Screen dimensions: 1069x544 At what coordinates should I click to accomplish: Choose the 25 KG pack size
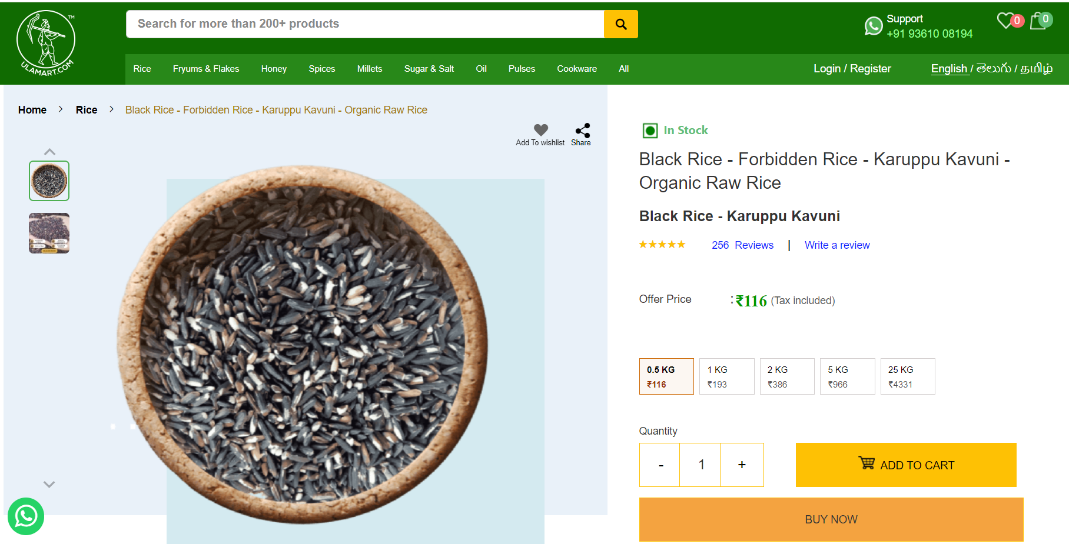907,376
